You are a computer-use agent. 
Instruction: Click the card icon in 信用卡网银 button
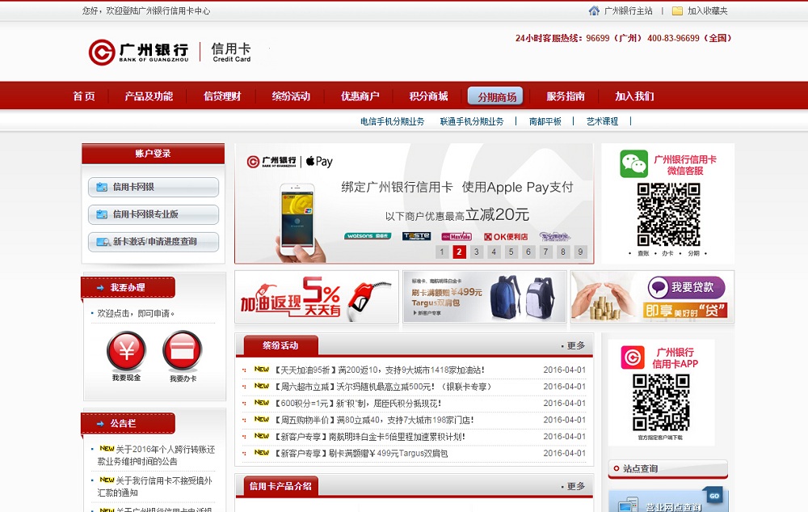102,187
